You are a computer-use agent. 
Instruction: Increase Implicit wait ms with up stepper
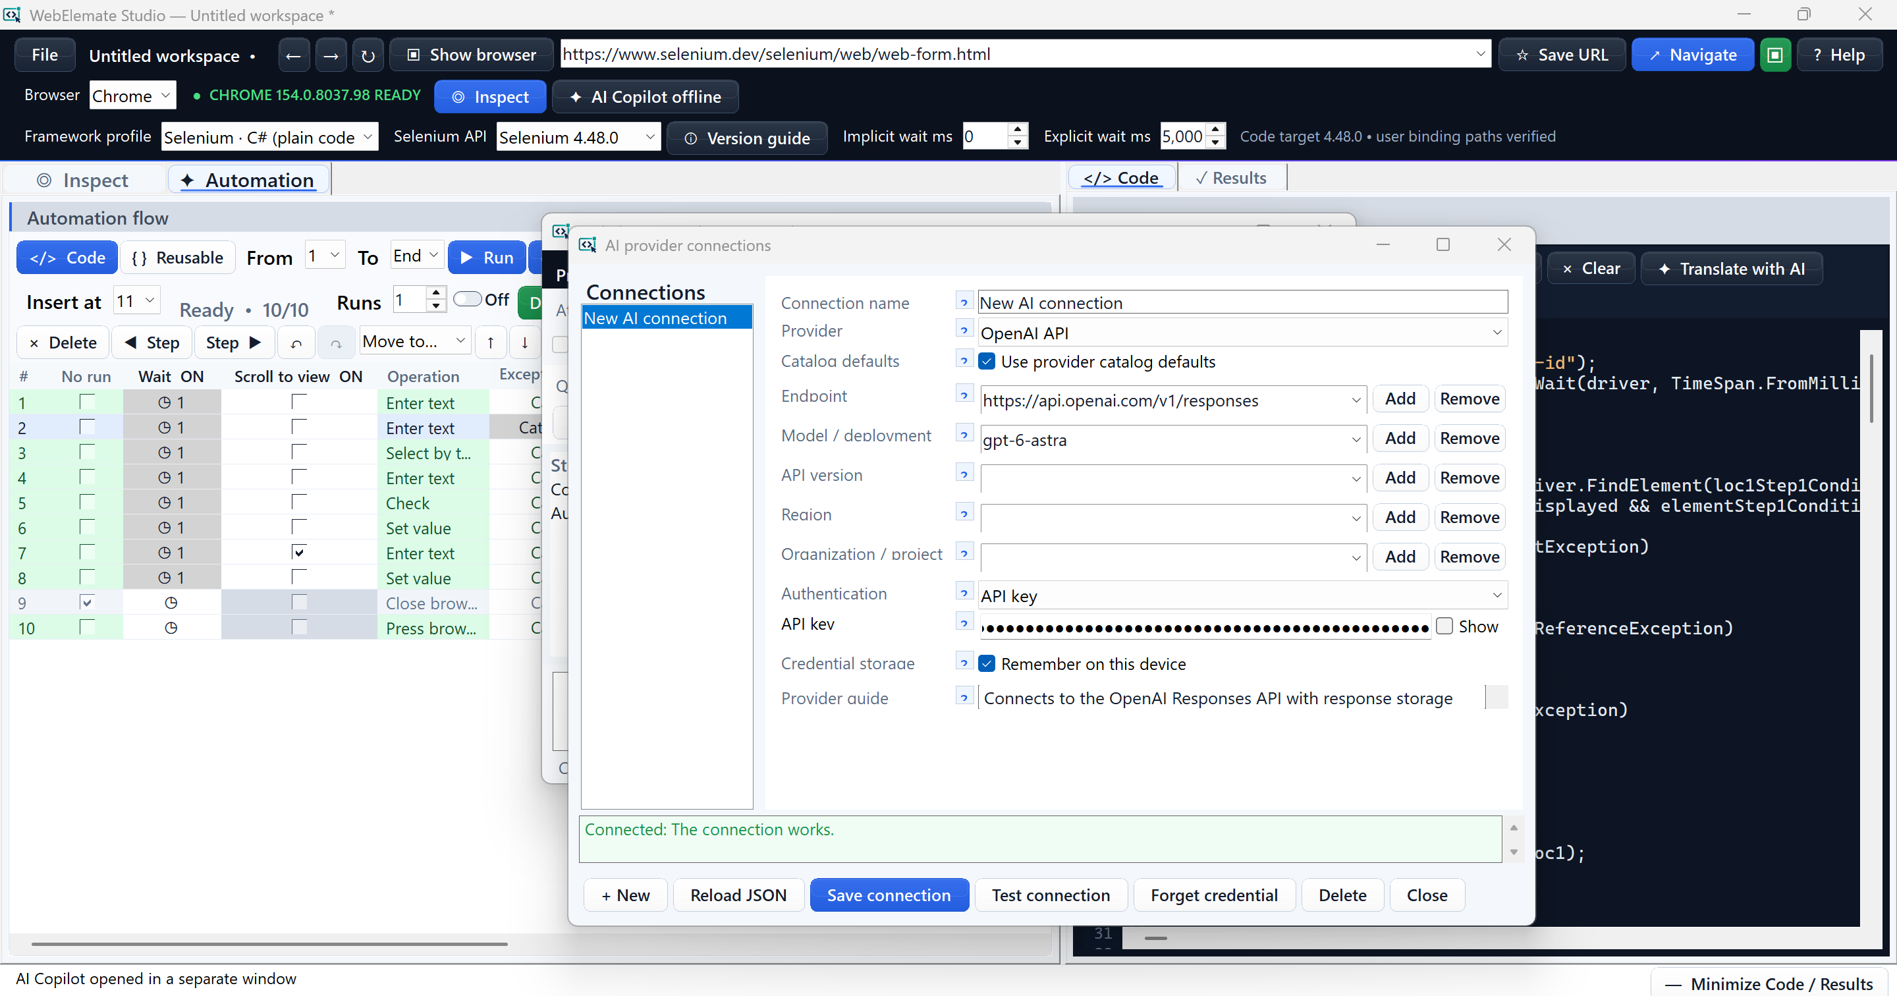1017,130
